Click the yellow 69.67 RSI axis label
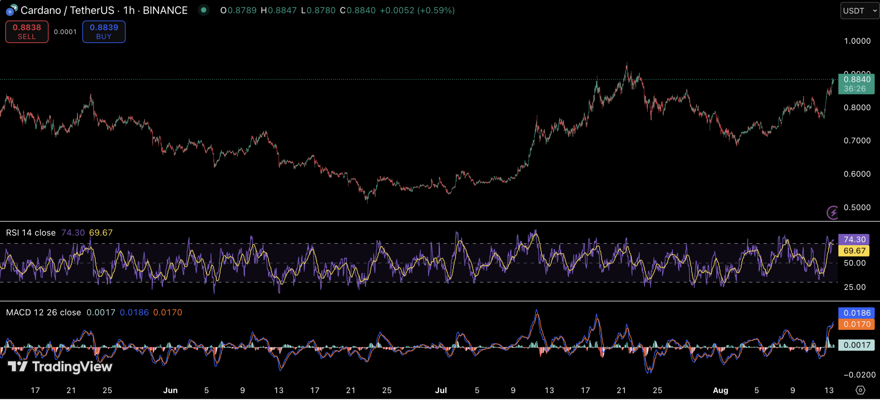 coord(854,251)
